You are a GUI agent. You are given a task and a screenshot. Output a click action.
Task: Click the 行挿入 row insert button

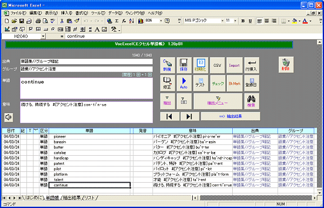coord(252,65)
